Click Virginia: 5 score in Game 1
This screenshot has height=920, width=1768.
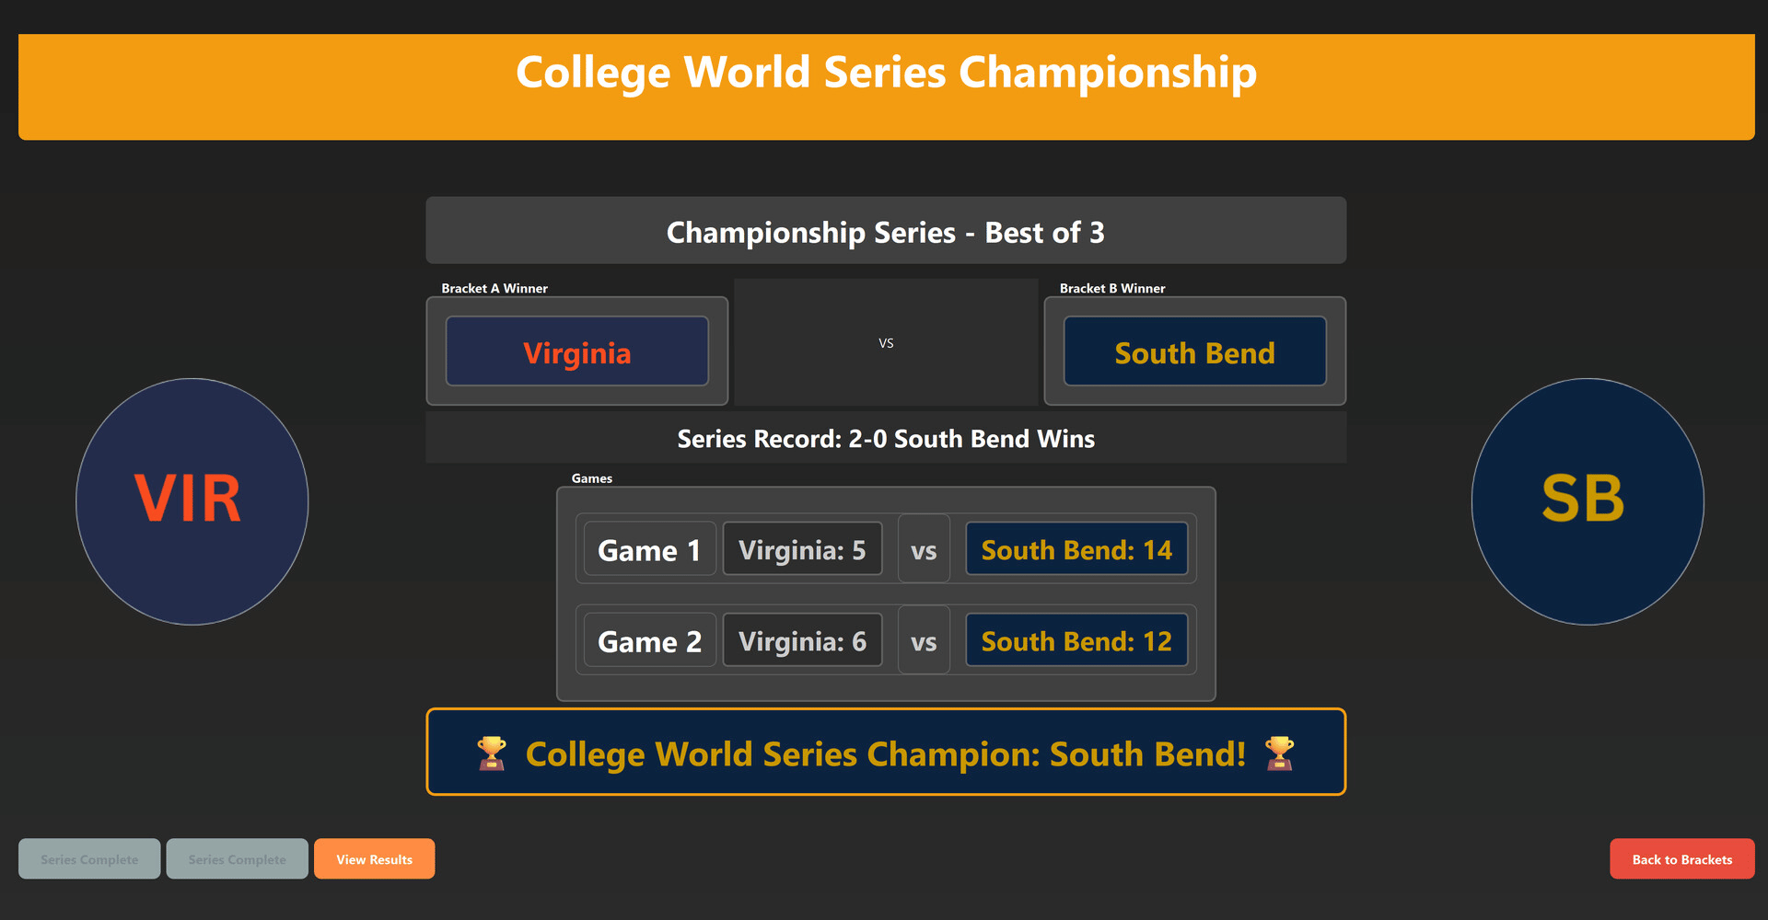pos(802,550)
